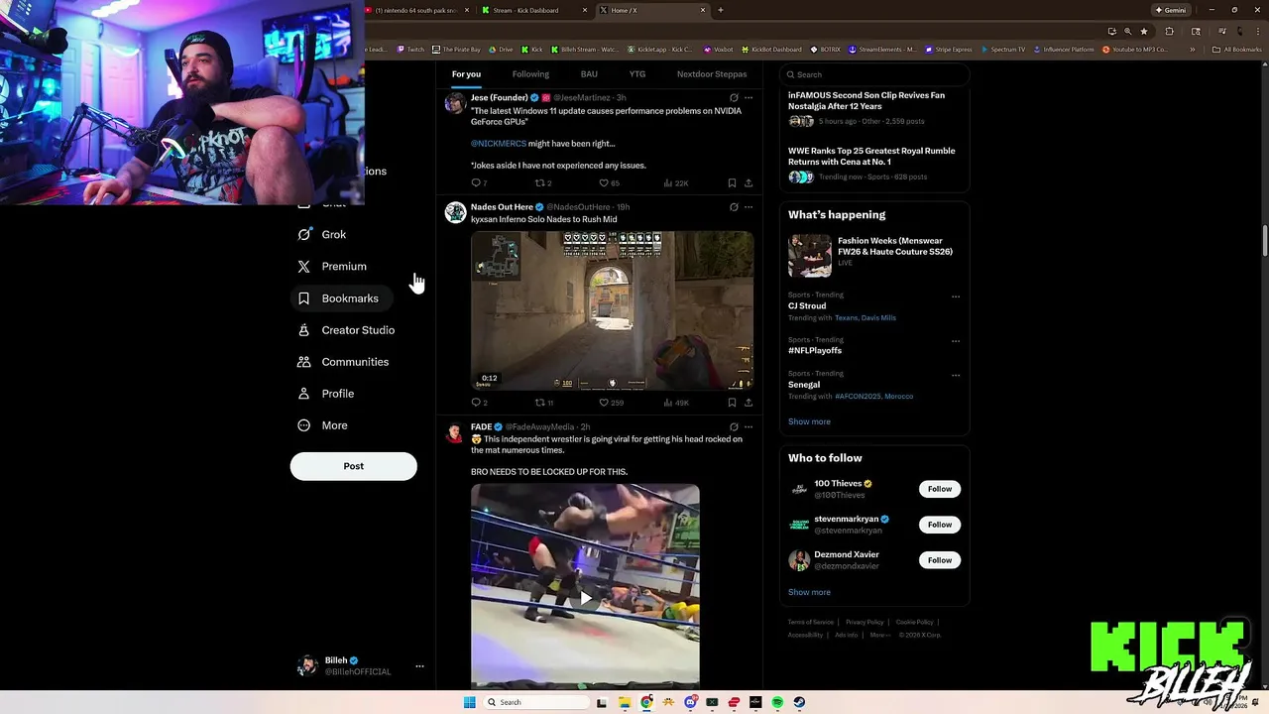The height and width of the screenshot is (714, 1269).
Task: Follow 100 Thieves
Action: click(x=940, y=489)
